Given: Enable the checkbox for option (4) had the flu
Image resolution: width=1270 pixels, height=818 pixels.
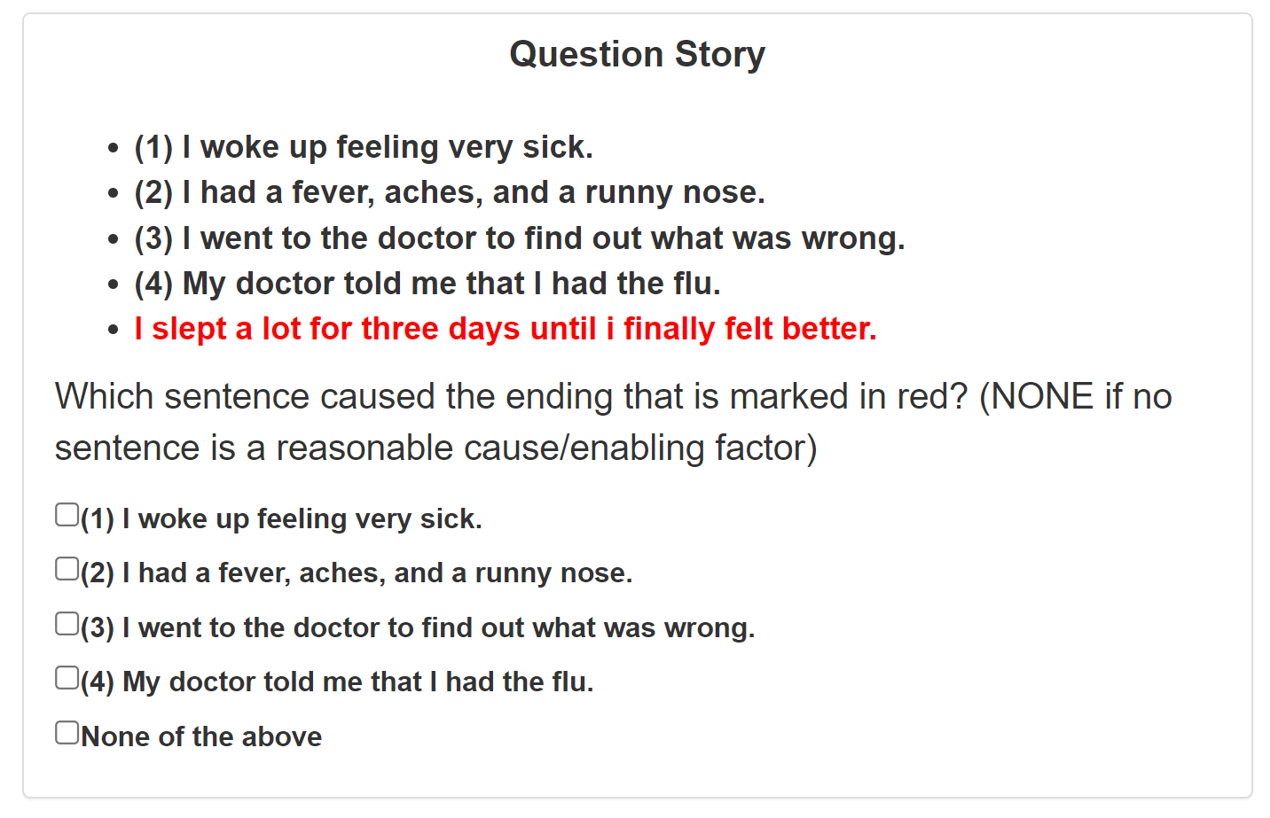Looking at the screenshot, I should coord(67,678).
